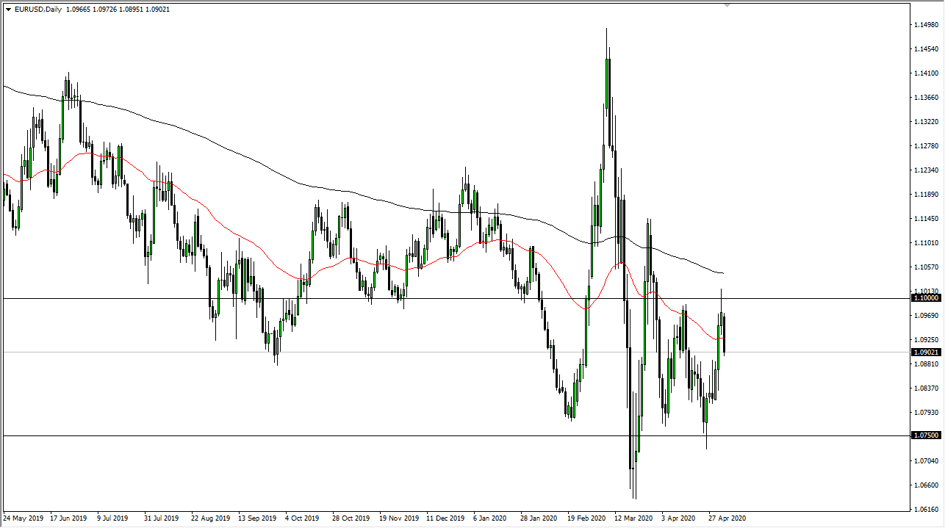Viewport: 945px width, 528px height.
Task: Click the 1.13220 price axis label
Action: pyautogui.click(x=927, y=122)
